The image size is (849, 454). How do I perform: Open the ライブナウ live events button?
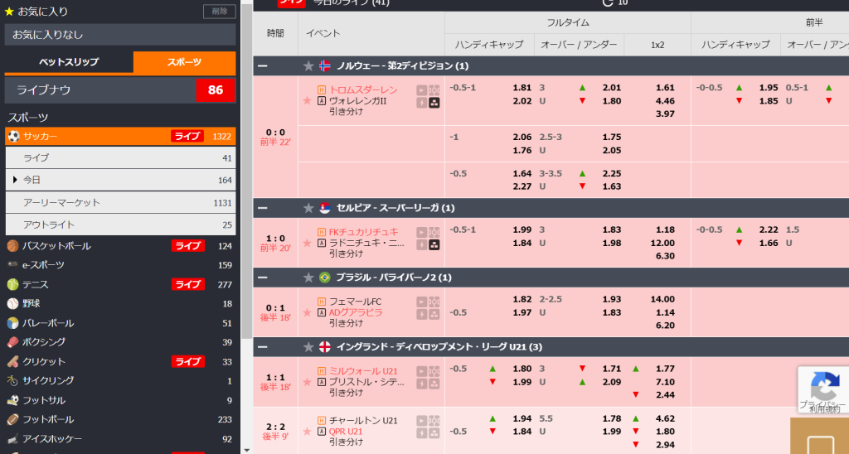coord(120,90)
